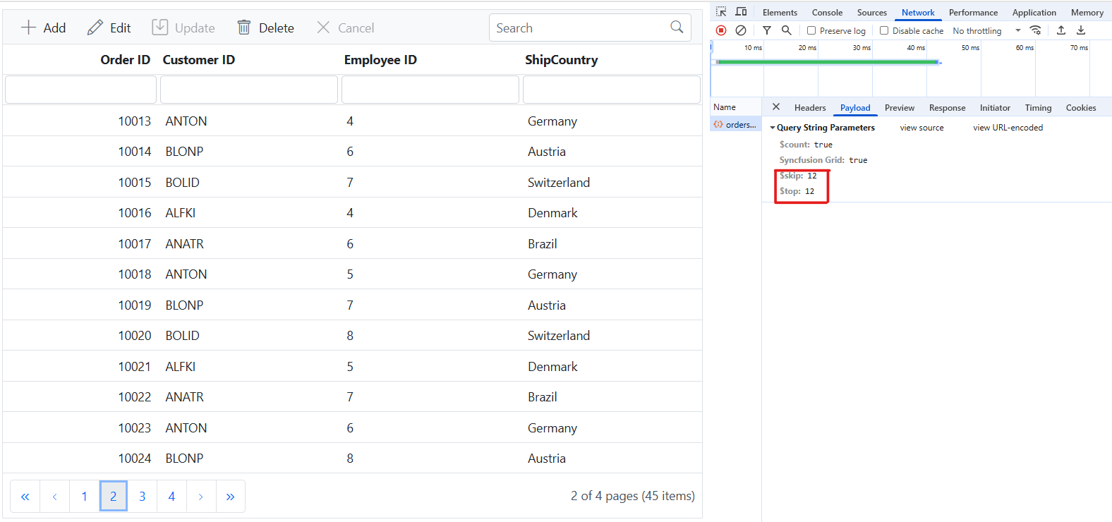The width and height of the screenshot is (1112, 522).
Task: Enable the Preserve log checkbox
Action: coord(811,31)
